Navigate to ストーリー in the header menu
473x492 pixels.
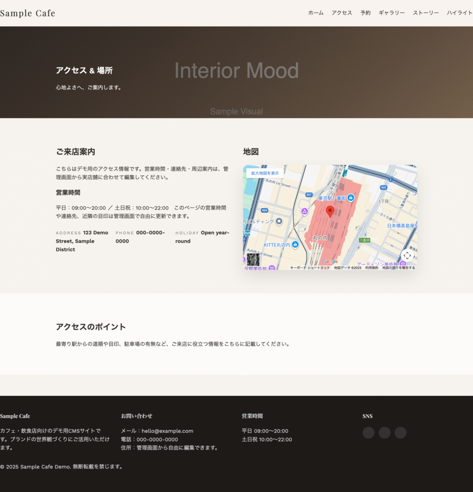click(x=426, y=13)
